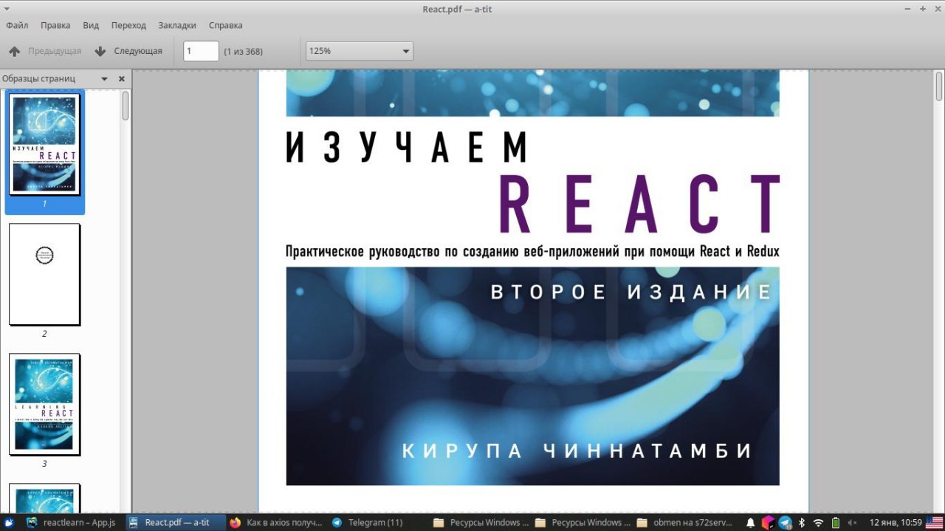This screenshot has width=945, height=531.
Task: Click the page number input field
Action: [201, 51]
